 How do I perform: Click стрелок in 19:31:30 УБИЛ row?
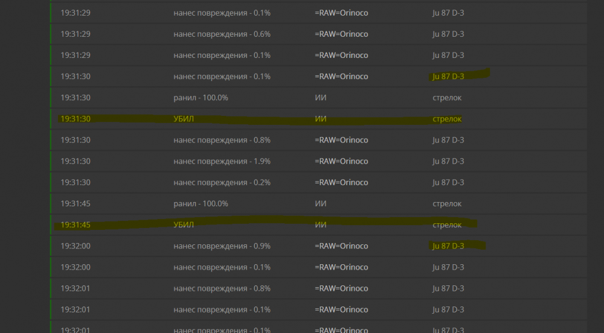coord(447,119)
